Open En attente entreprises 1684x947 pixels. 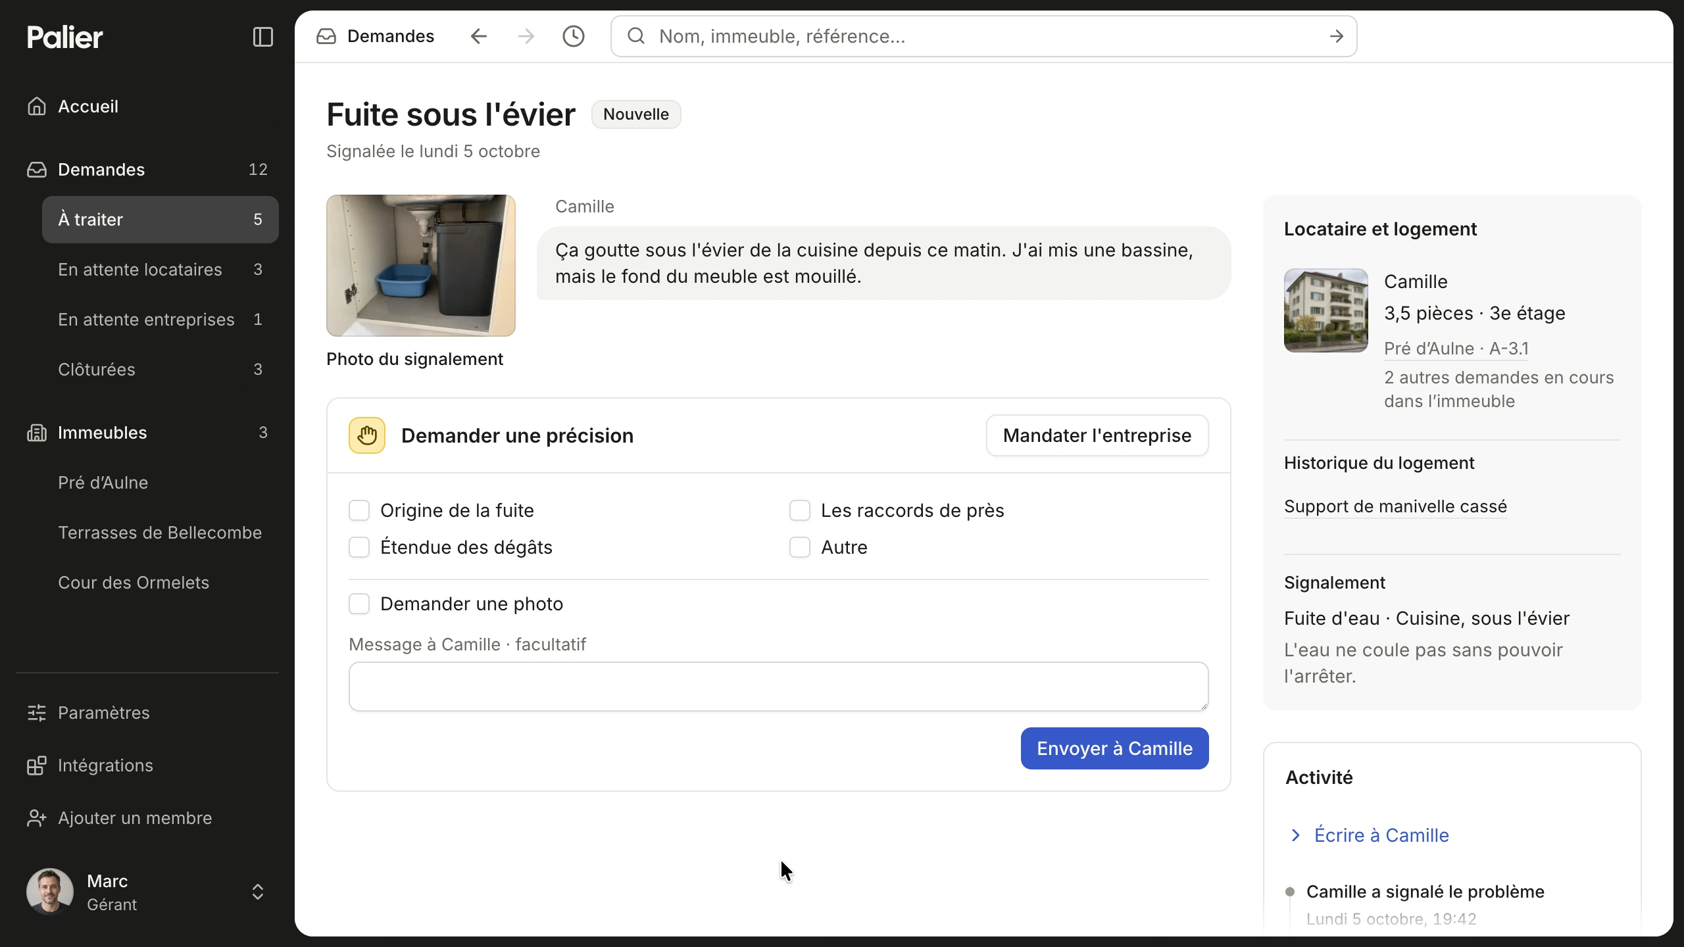click(161, 320)
